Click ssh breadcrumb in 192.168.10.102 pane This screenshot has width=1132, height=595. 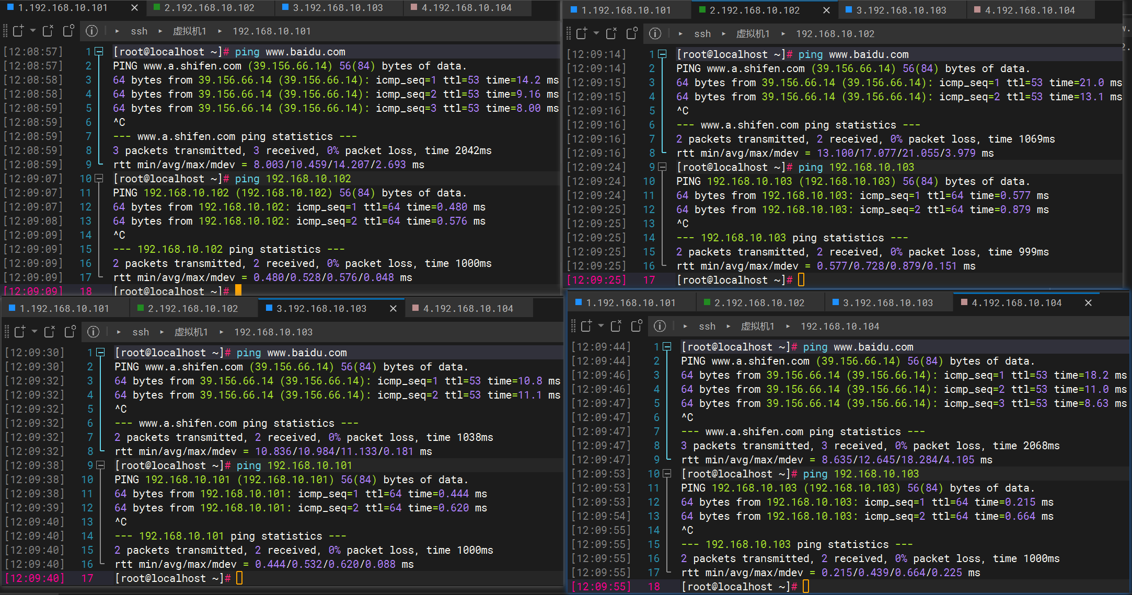point(702,34)
